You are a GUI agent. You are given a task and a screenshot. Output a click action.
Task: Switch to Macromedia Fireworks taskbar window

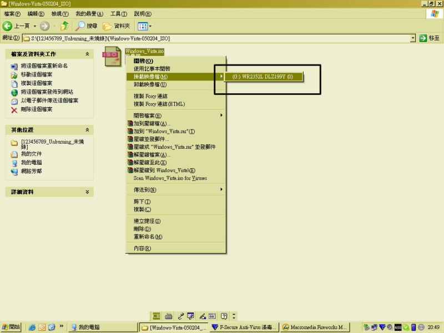point(315,327)
